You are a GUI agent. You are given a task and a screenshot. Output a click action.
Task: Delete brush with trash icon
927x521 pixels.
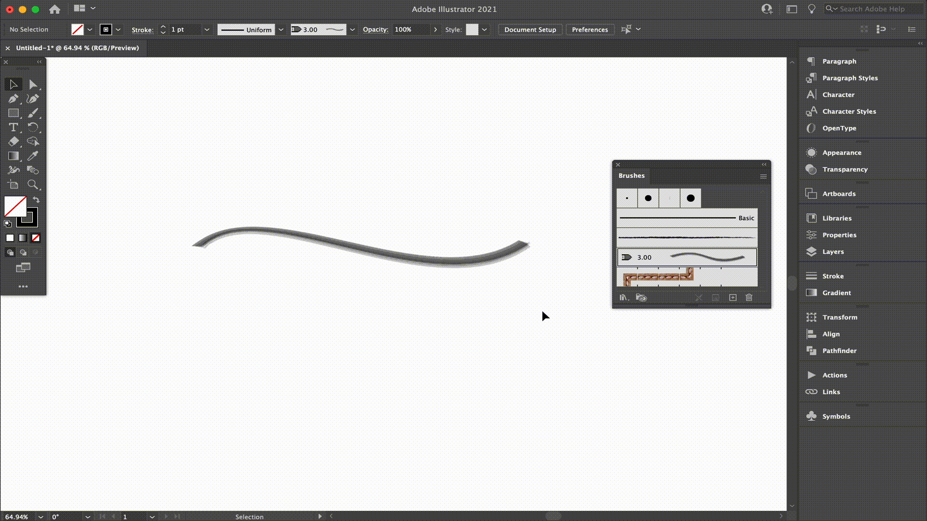(x=749, y=298)
